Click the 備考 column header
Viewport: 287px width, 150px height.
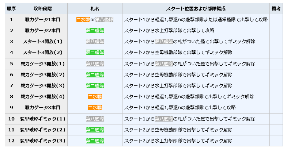click(x=276, y=9)
